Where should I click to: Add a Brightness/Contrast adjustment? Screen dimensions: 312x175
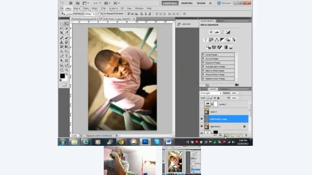pyautogui.click(x=211, y=32)
